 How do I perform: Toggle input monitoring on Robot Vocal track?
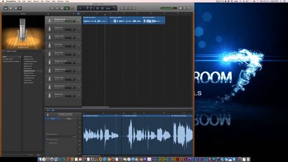[x=61, y=96]
